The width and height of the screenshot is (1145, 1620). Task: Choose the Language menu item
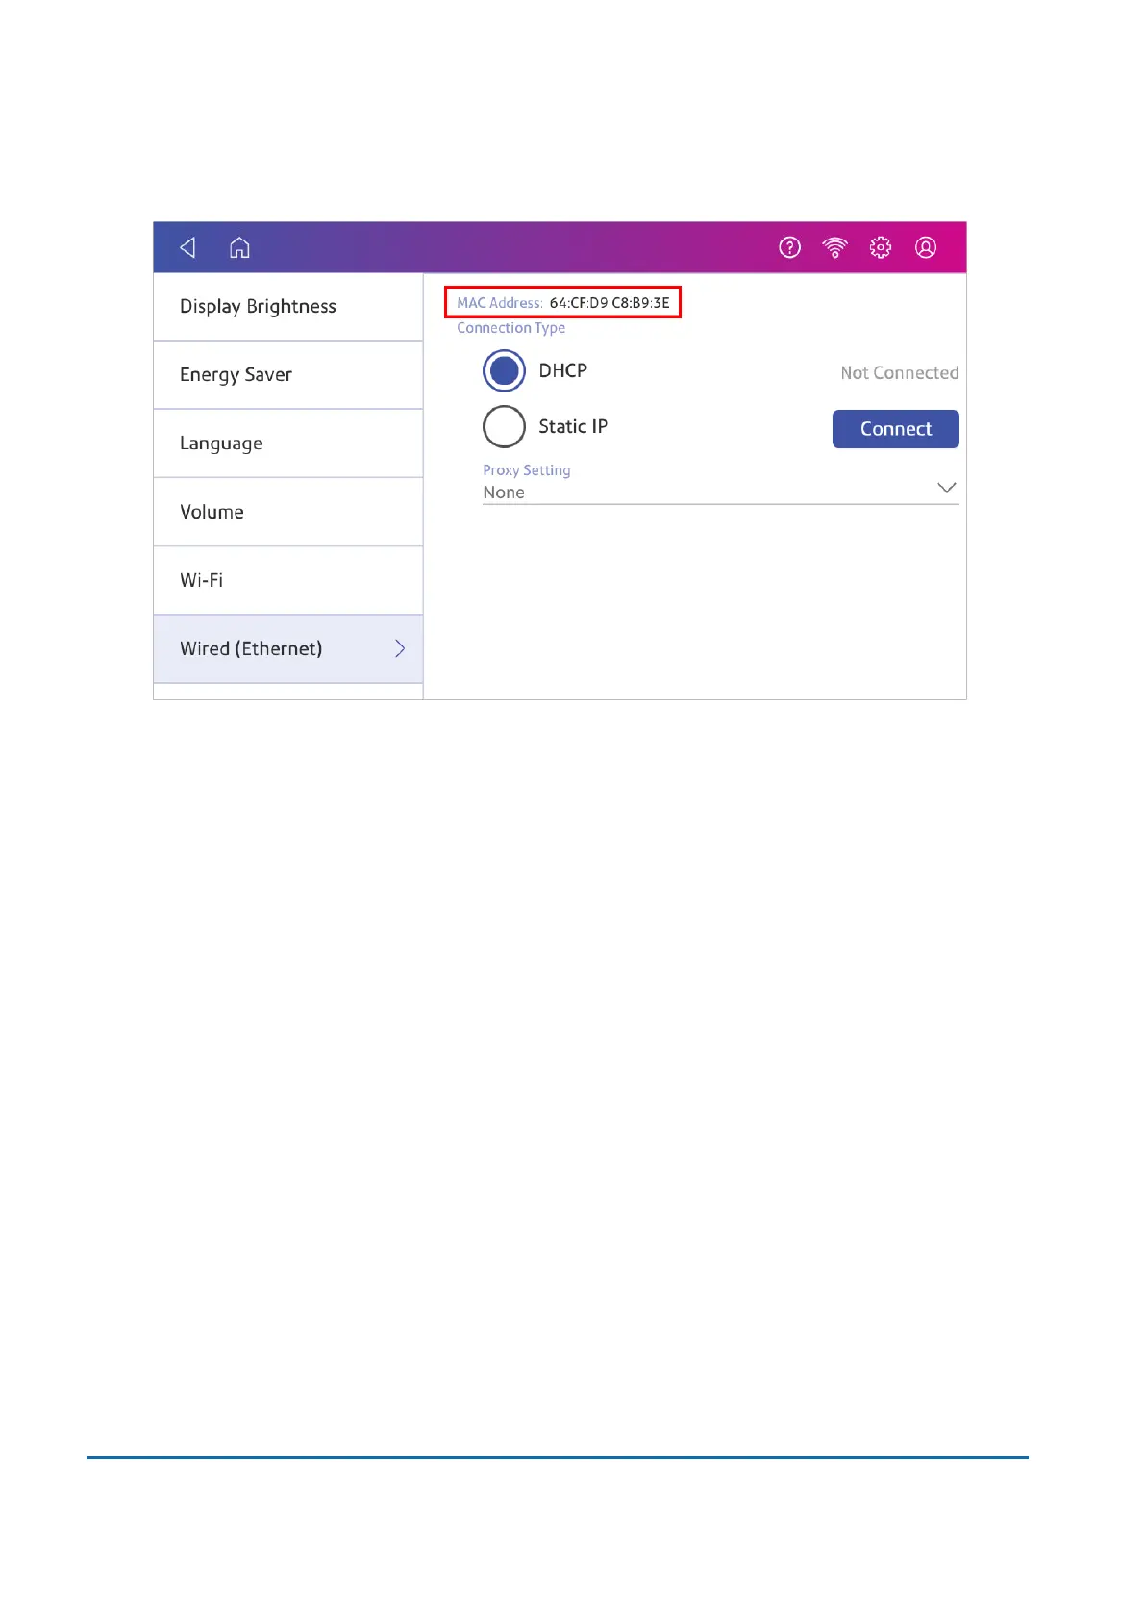click(287, 443)
